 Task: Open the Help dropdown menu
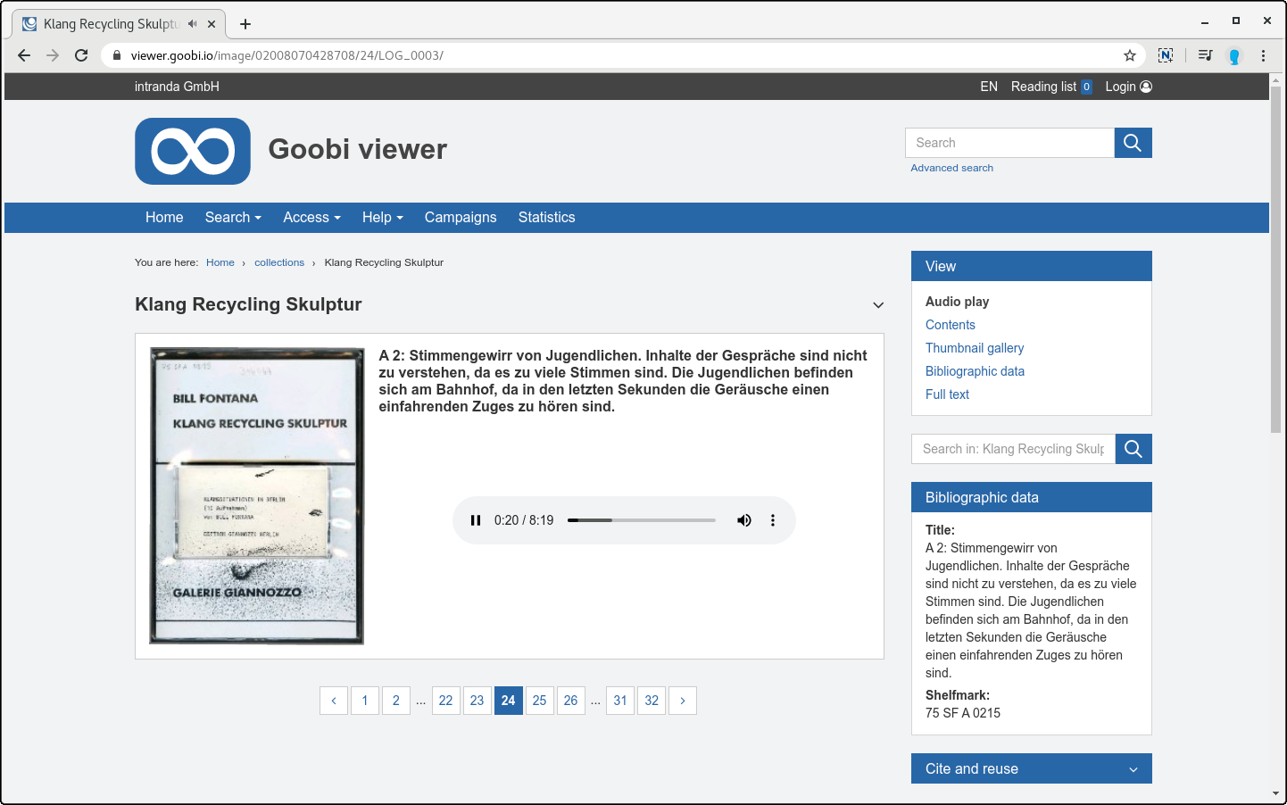point(383,218)
